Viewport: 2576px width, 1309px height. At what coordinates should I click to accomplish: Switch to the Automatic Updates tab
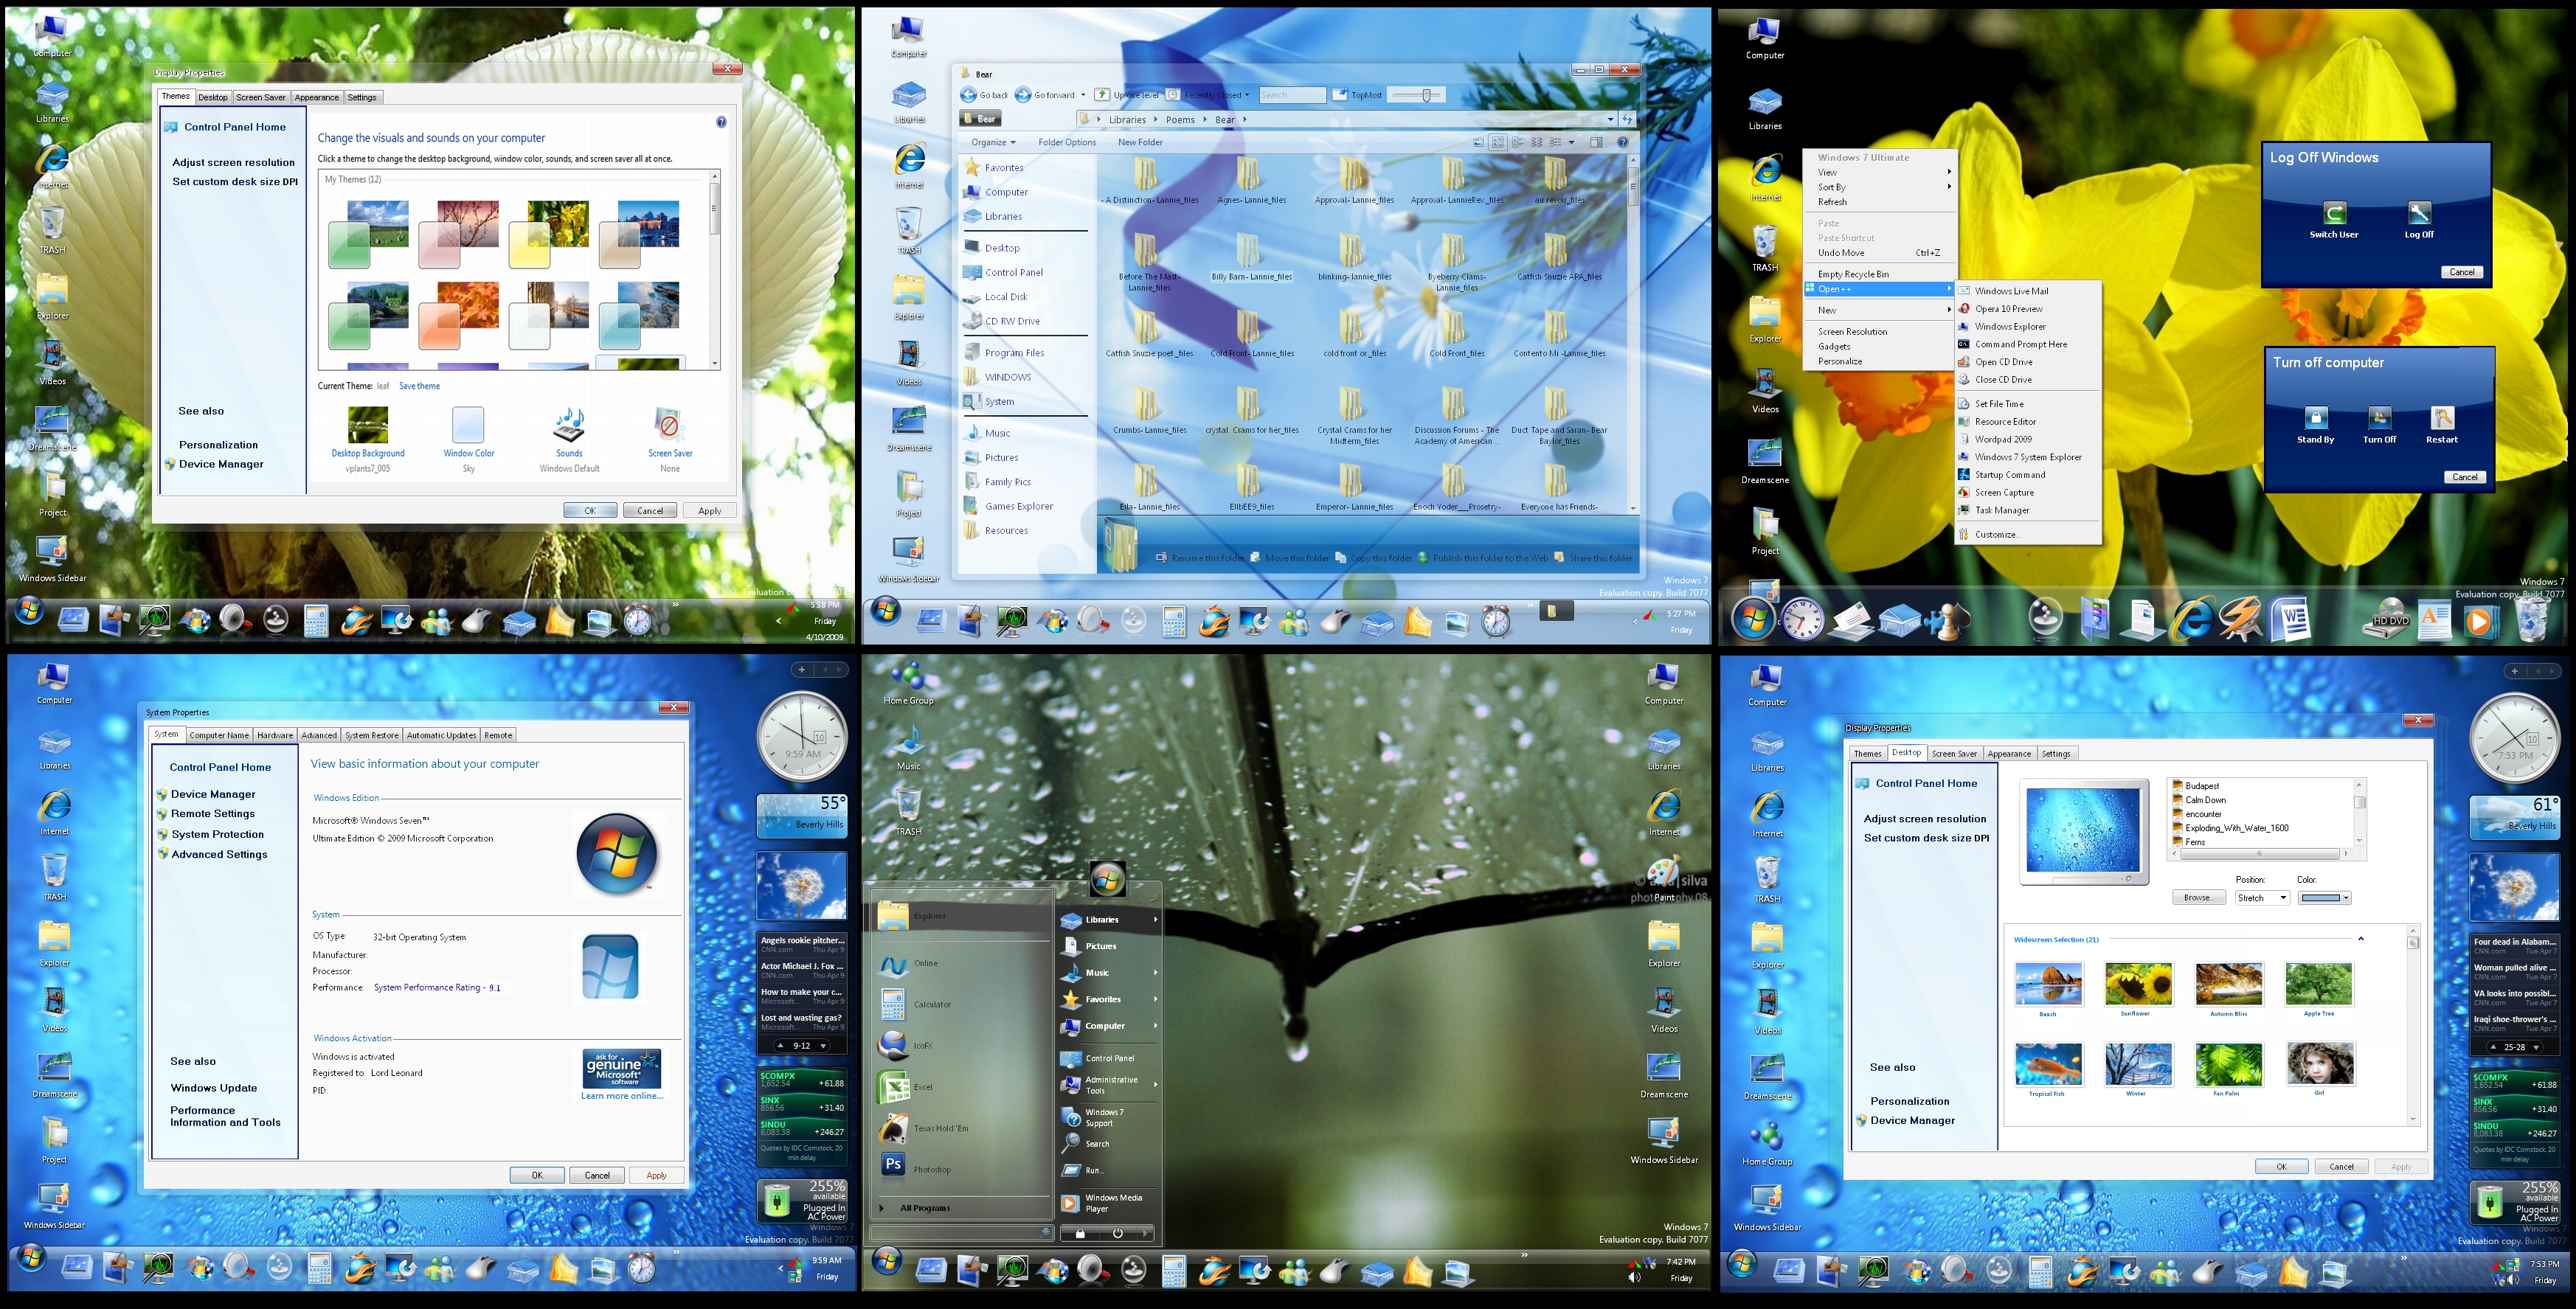pos(441,735)
